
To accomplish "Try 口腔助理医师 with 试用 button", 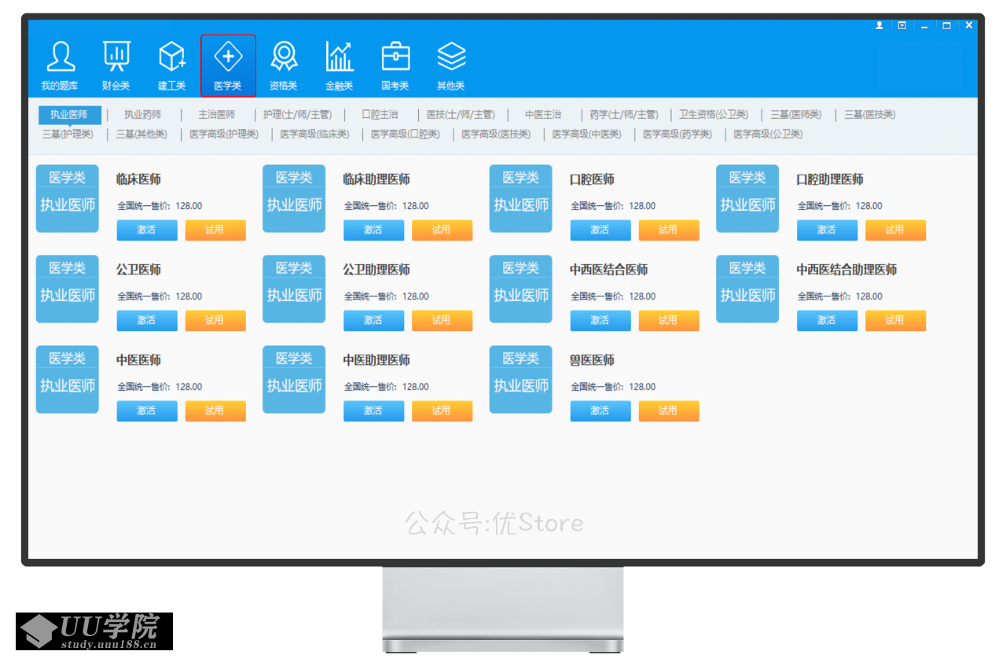I will click(895, 230).
